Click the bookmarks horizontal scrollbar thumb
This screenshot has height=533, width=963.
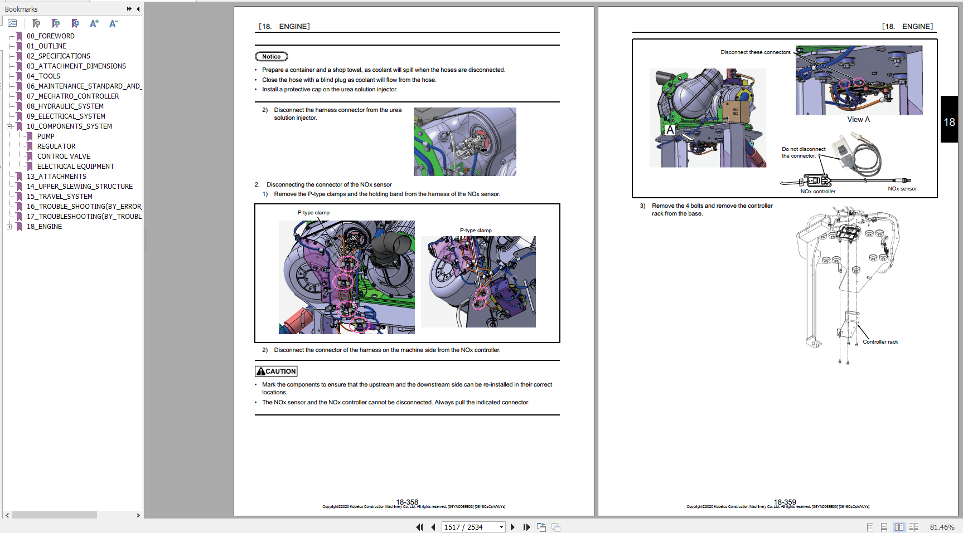coord(55,515)
